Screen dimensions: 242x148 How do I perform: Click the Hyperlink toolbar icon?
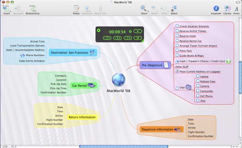(x=87, y=9)
